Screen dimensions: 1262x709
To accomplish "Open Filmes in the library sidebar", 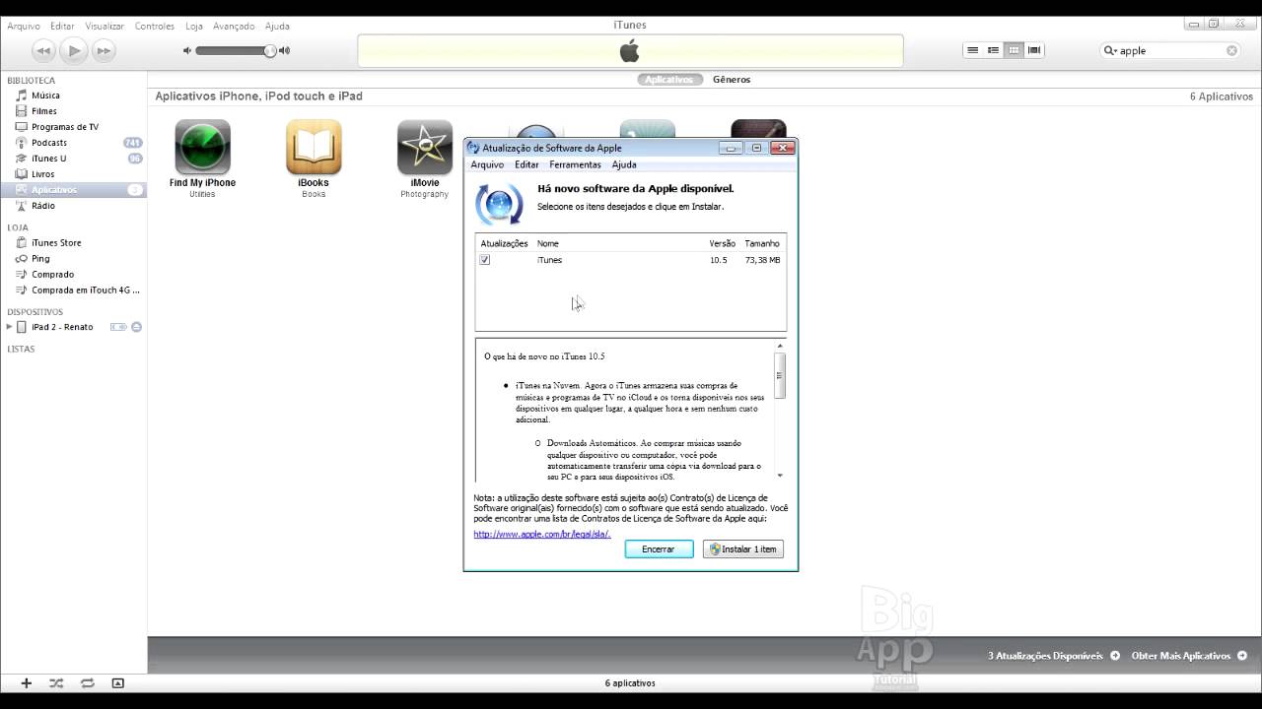I will point(43,111).
